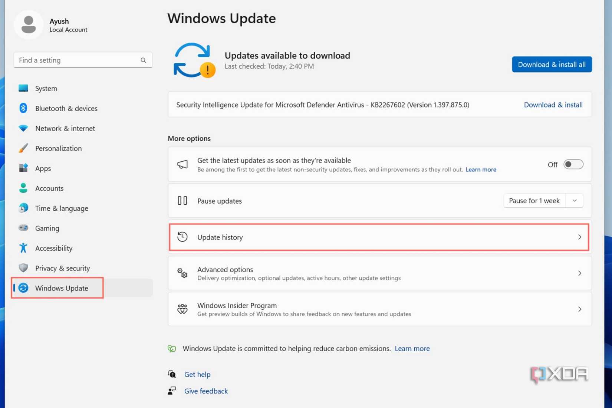Click the Accessibility icon
Screen dimensions: 612x408
point(23,248)
